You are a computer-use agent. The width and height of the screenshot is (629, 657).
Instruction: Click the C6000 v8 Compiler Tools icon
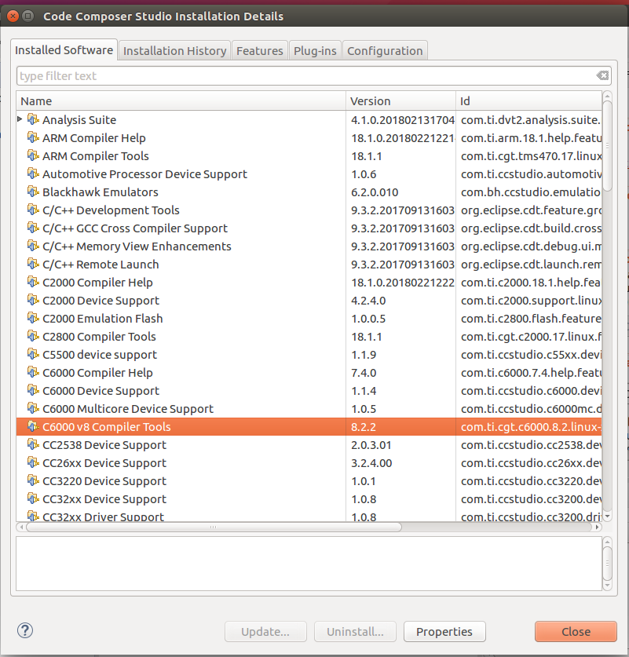(x=33, y=426)
